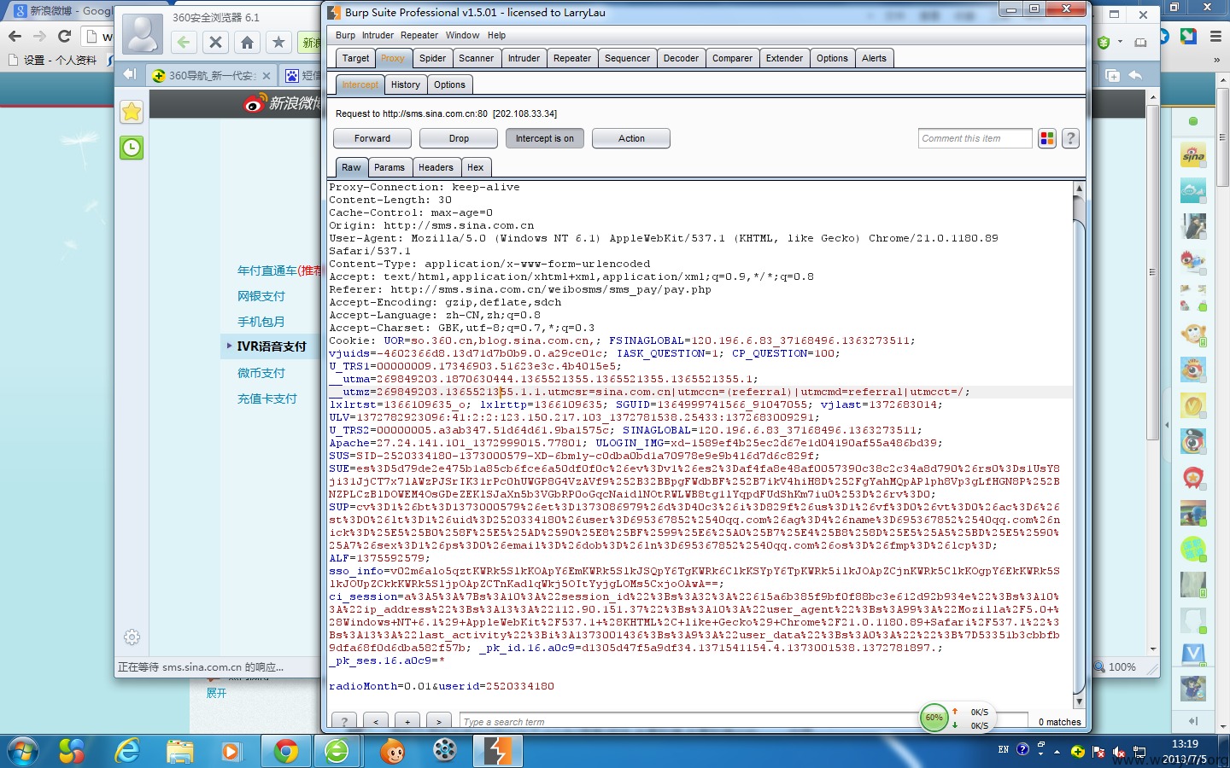Open Windows Start button
This screenshot has height=768, width=1230.
[21, 751]
